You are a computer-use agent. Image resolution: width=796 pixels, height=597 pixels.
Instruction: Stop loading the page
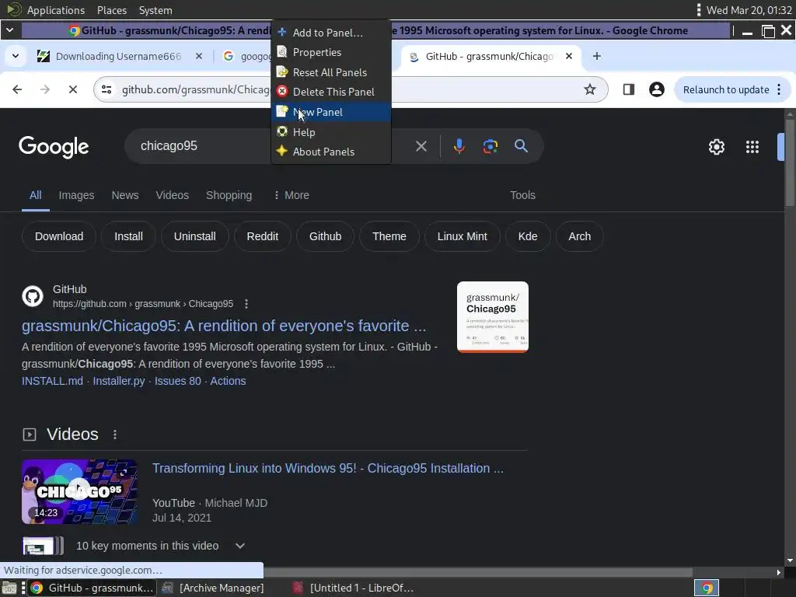point(73,90)
